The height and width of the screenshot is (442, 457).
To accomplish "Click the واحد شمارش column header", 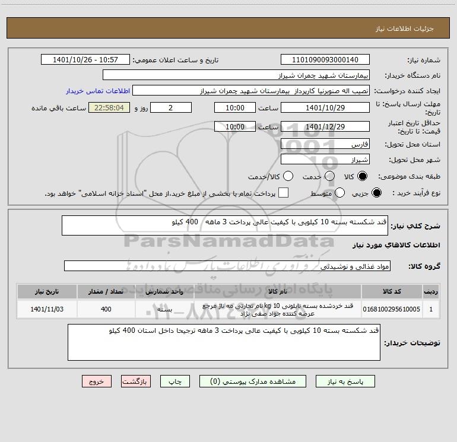I will pos(164,292).
